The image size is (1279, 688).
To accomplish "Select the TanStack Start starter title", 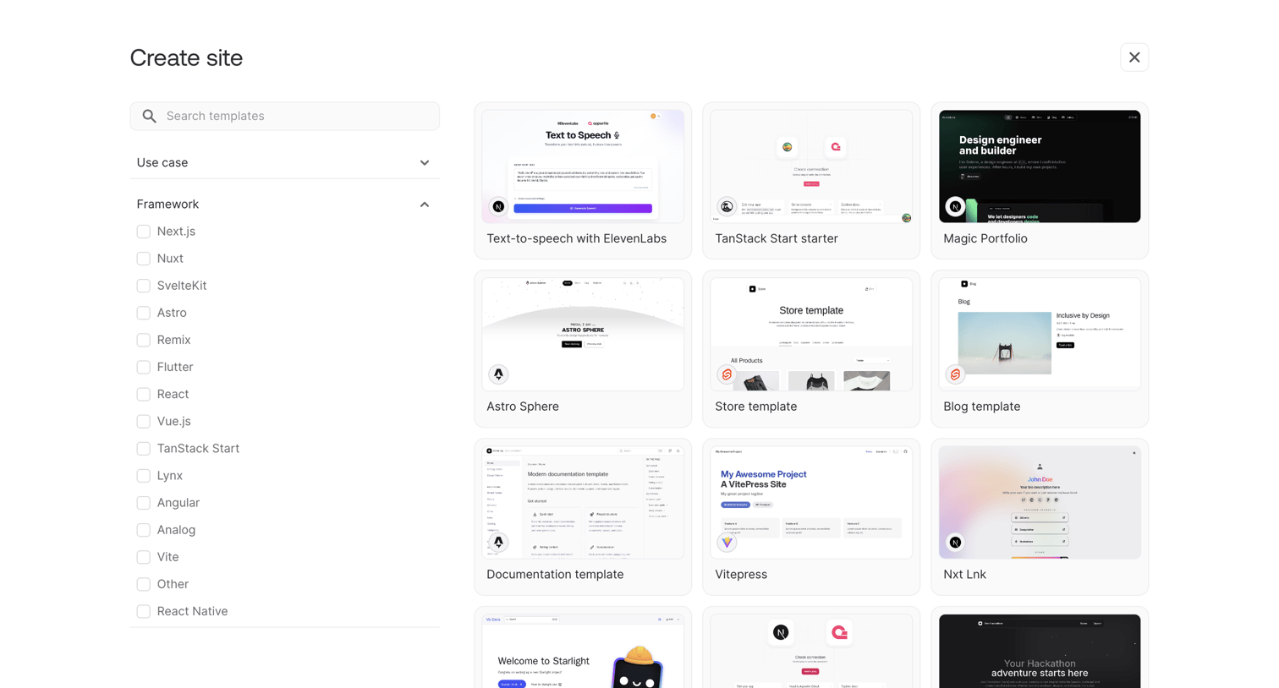I will [x=777, y=239].
